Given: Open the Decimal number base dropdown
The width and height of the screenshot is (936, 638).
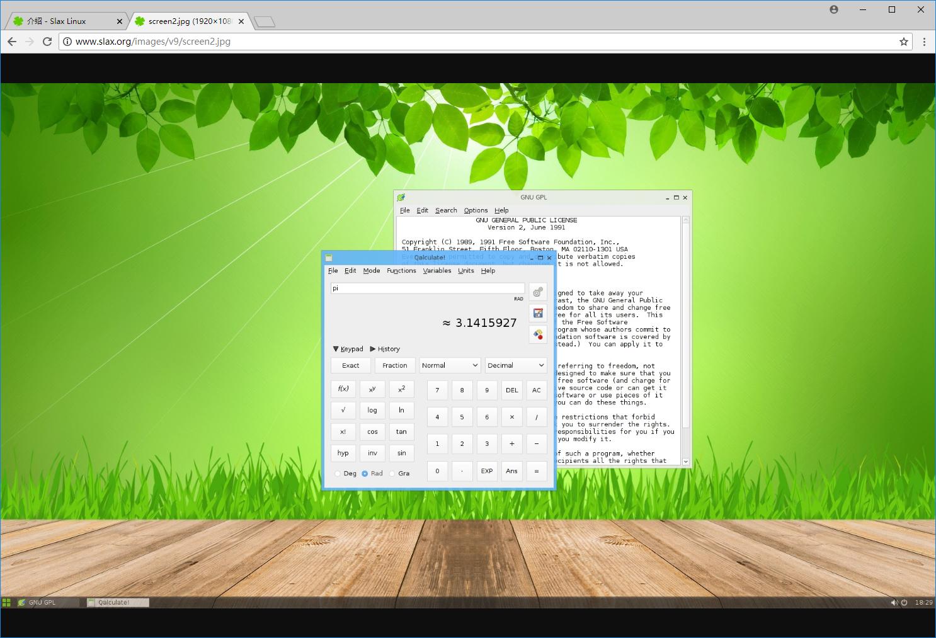Looking at the screenshot, I should (x=515, y=365).
